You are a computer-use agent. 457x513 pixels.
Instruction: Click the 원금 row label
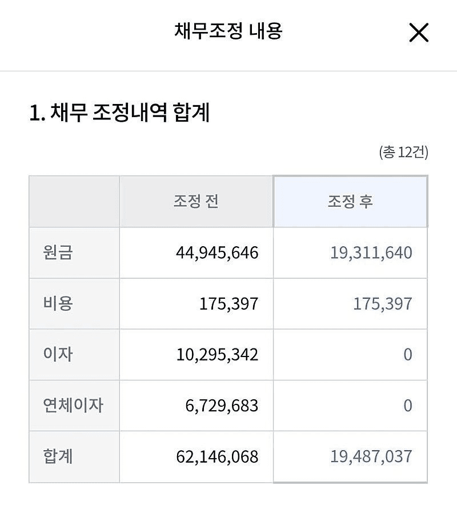click(x=58, y=253)
